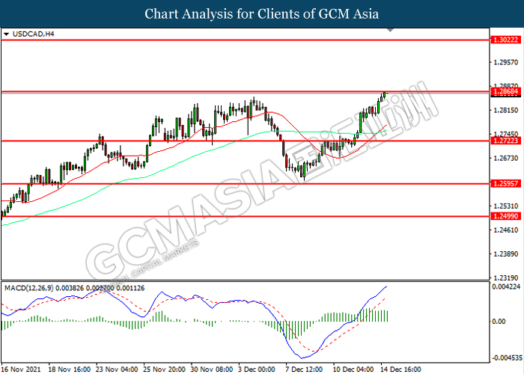The image size is (524, 374).
Task: Click the 14 Dec 16:00 time label
Action: click(x=400, y=370)
